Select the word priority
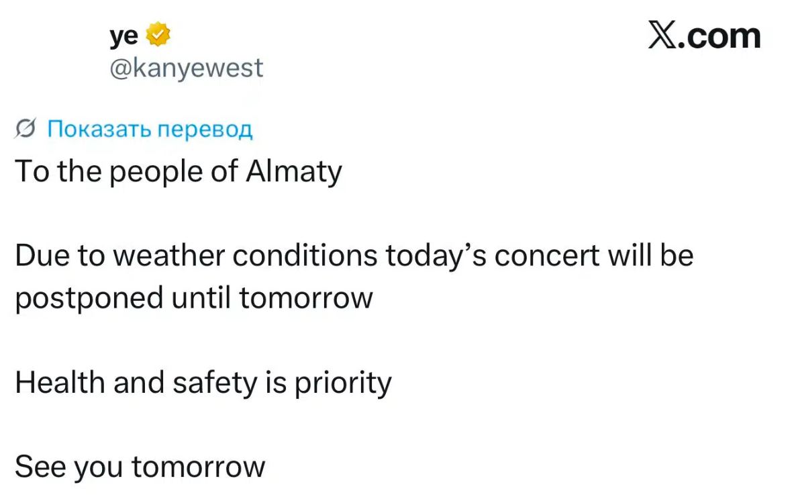This screenshot has height=499, width=792. pyautogui.click(x=343, y=383)
